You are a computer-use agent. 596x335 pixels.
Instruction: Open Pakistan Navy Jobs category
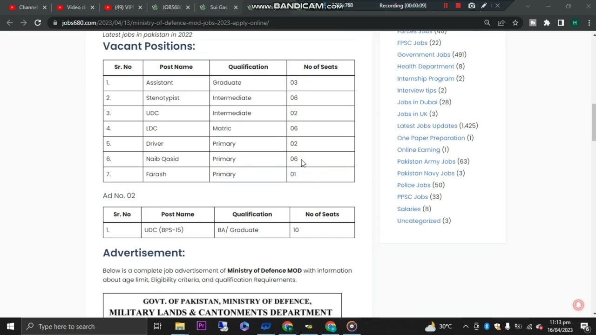coord(426,173)
